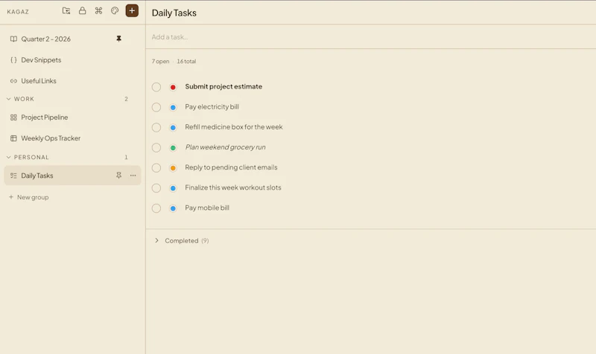Click the Refill medicine box for the week text
The width and height of the screenshot is (596, 354).
pyautogui.click(x=234, y=127)
